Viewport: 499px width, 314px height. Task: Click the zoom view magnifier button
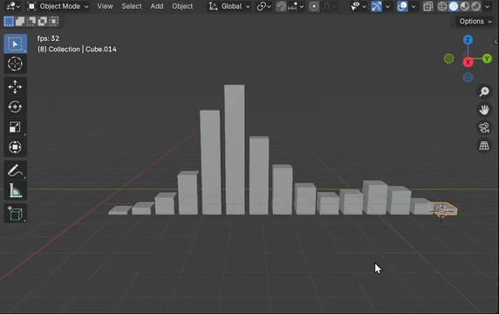[x=484, y=92]
